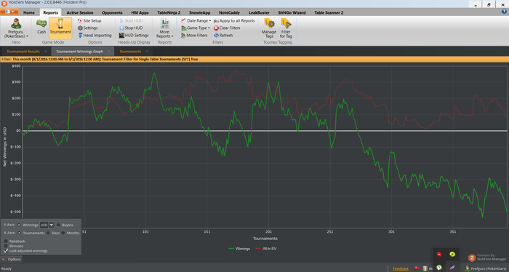509x272 pixels.
Task: Click the Refresh filters icon
Action: click(x=216, y=35)
